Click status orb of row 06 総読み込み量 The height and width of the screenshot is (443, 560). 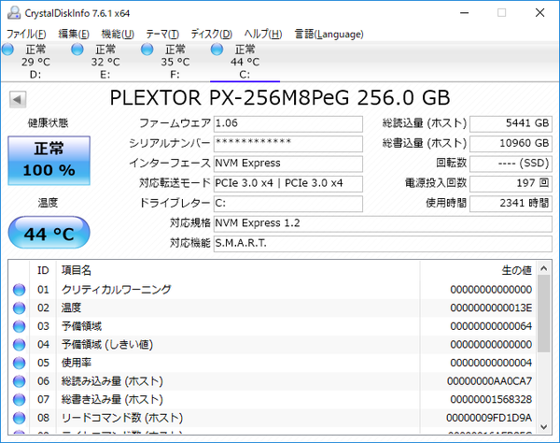19,381
